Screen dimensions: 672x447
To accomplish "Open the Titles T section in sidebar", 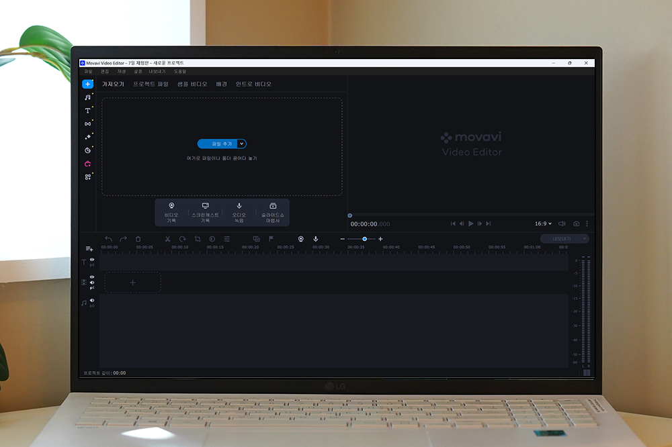I will 87,111.
